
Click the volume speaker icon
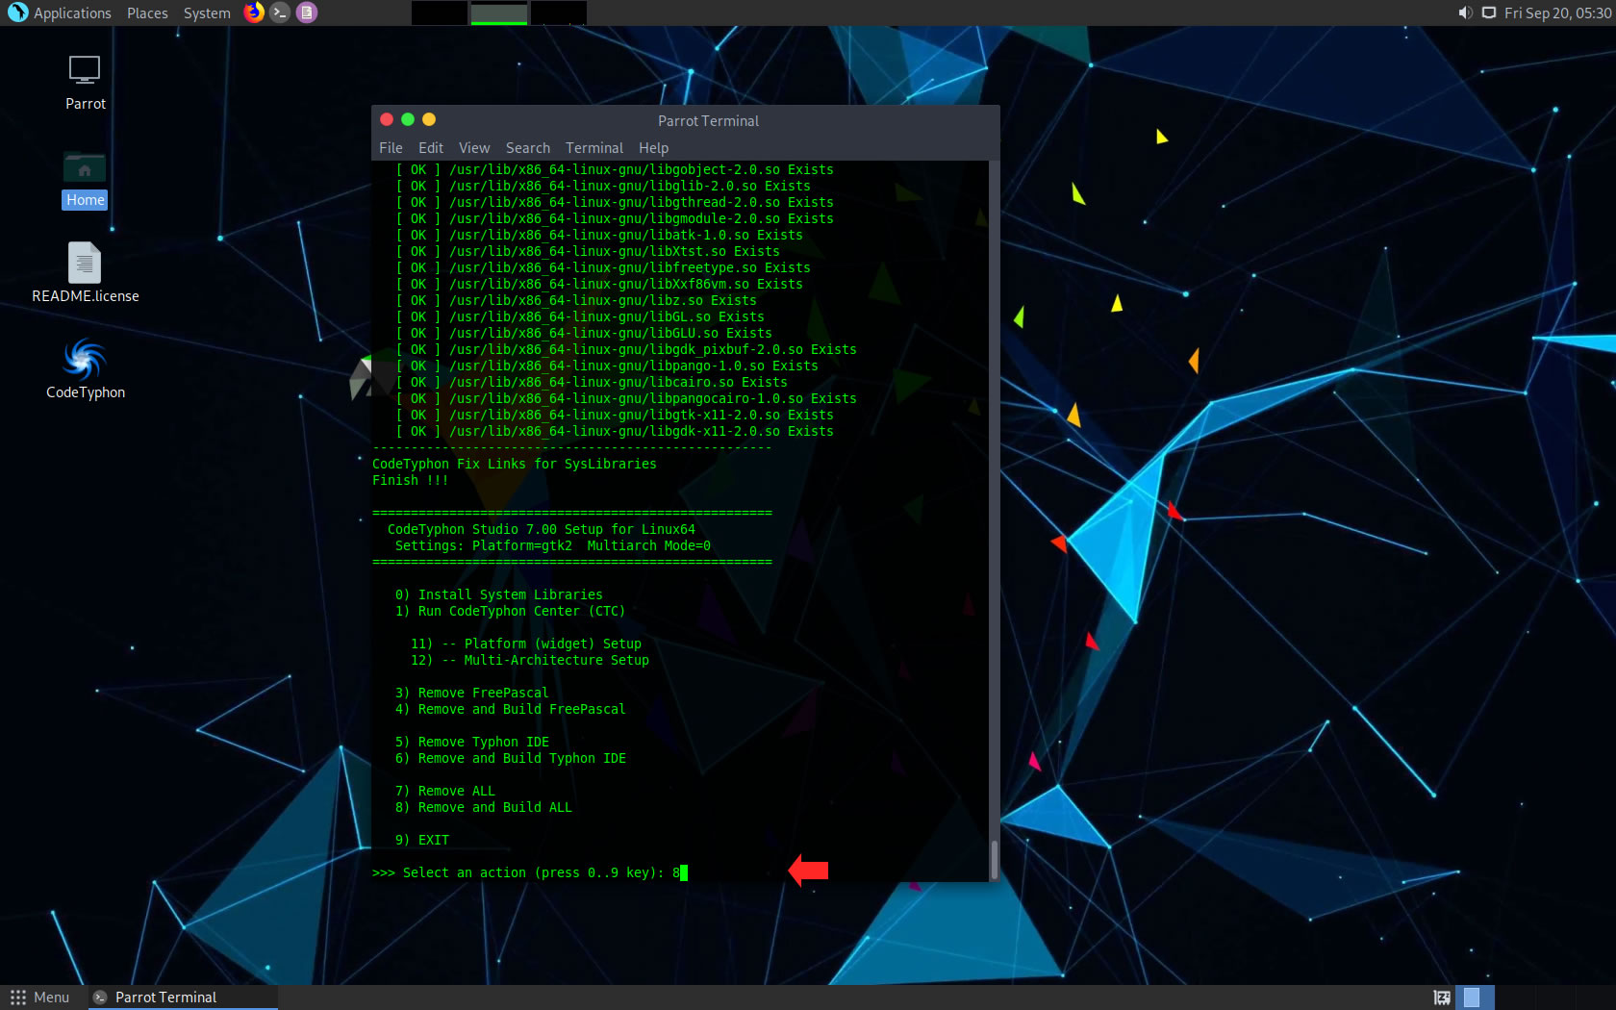coord(1465,13)
